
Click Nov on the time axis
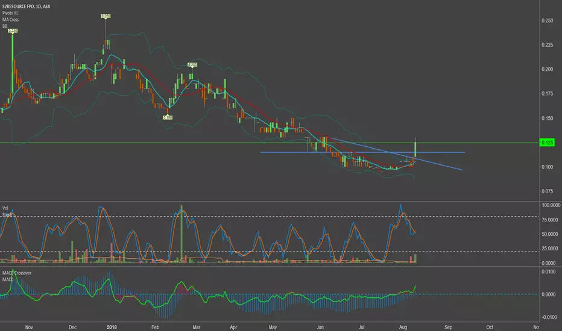pyautogui.click(x=29, y=327)
